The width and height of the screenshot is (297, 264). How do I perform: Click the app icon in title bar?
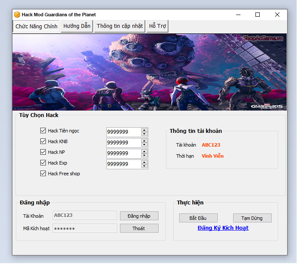(17, 15)
